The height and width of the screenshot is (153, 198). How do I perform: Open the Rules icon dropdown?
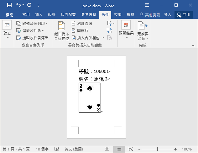point(111,24)
